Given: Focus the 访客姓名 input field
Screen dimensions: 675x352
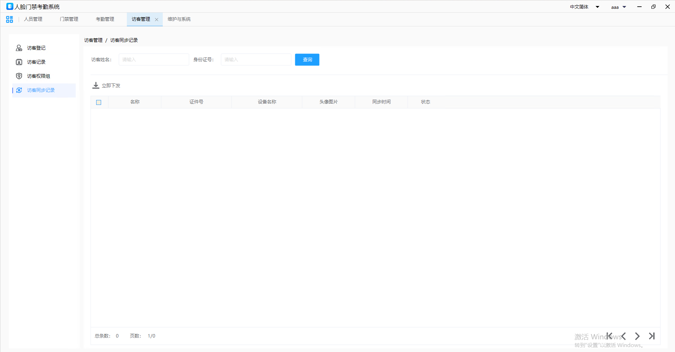Looking at the screenshot, I should coord(154,59).
